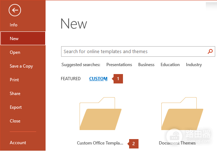This screenshot has height=151, width=217.
Task: Click the Document Themes label
Action: pyautogui.click(x=177, y=143)
